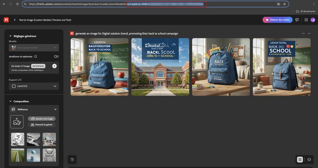Open the info icon beside Améliorer et optimiser
The image size is (318, 168).
(36, 56)
